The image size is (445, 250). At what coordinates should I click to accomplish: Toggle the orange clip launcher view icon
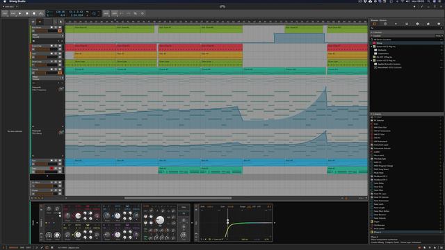point(40,22)
